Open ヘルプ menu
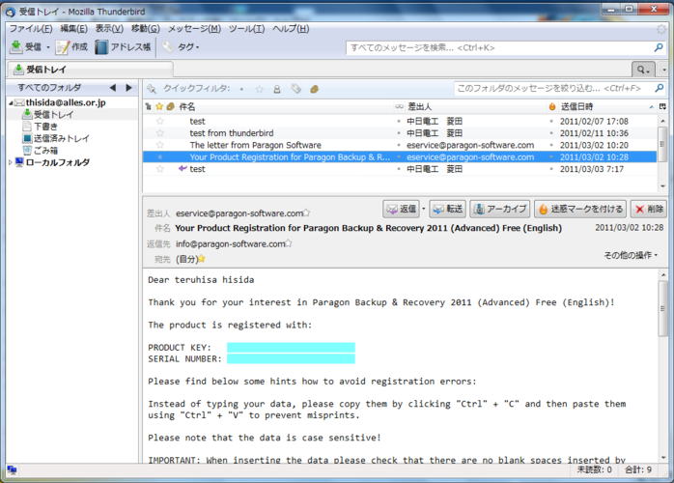The height and width of the screenshot is (483, 674). 291,28
